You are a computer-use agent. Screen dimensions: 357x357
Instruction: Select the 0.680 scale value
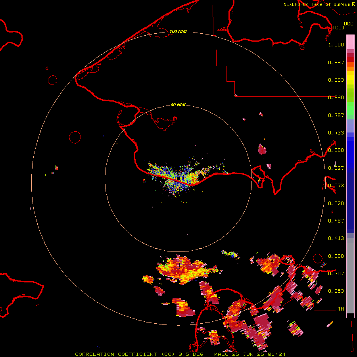(336, 150)
